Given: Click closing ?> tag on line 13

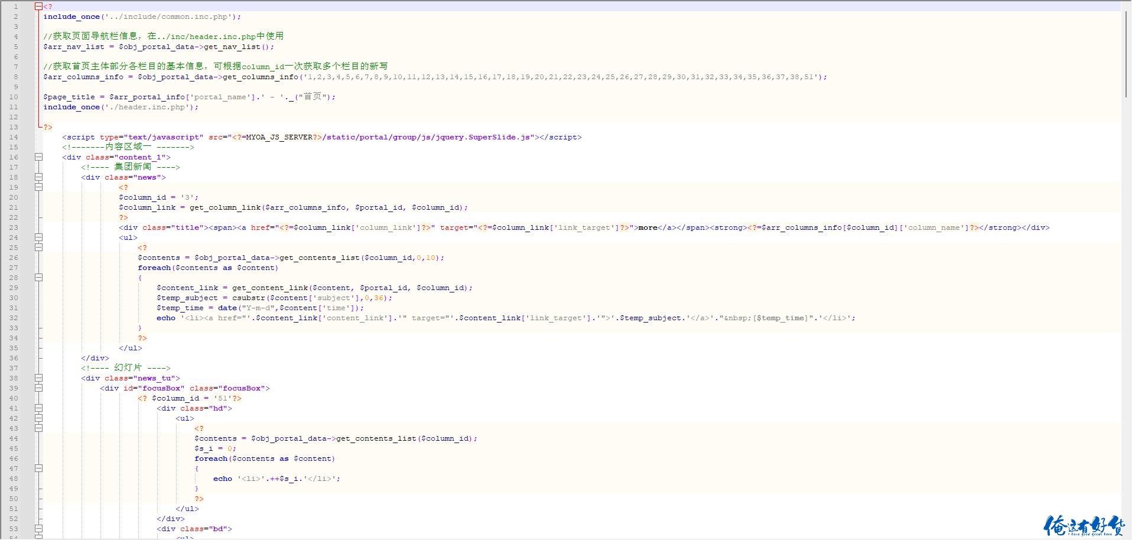Looking at the screenshot, I should 48,127.
